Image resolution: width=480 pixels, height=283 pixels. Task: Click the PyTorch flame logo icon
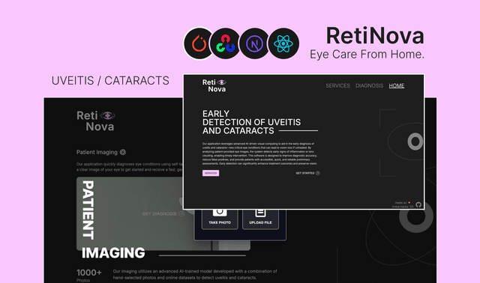[199, 43]
